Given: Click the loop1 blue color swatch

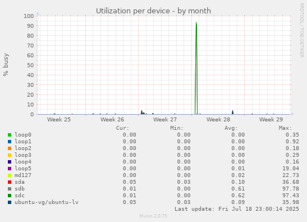Looking at the screenshot, I should (10, 142).
